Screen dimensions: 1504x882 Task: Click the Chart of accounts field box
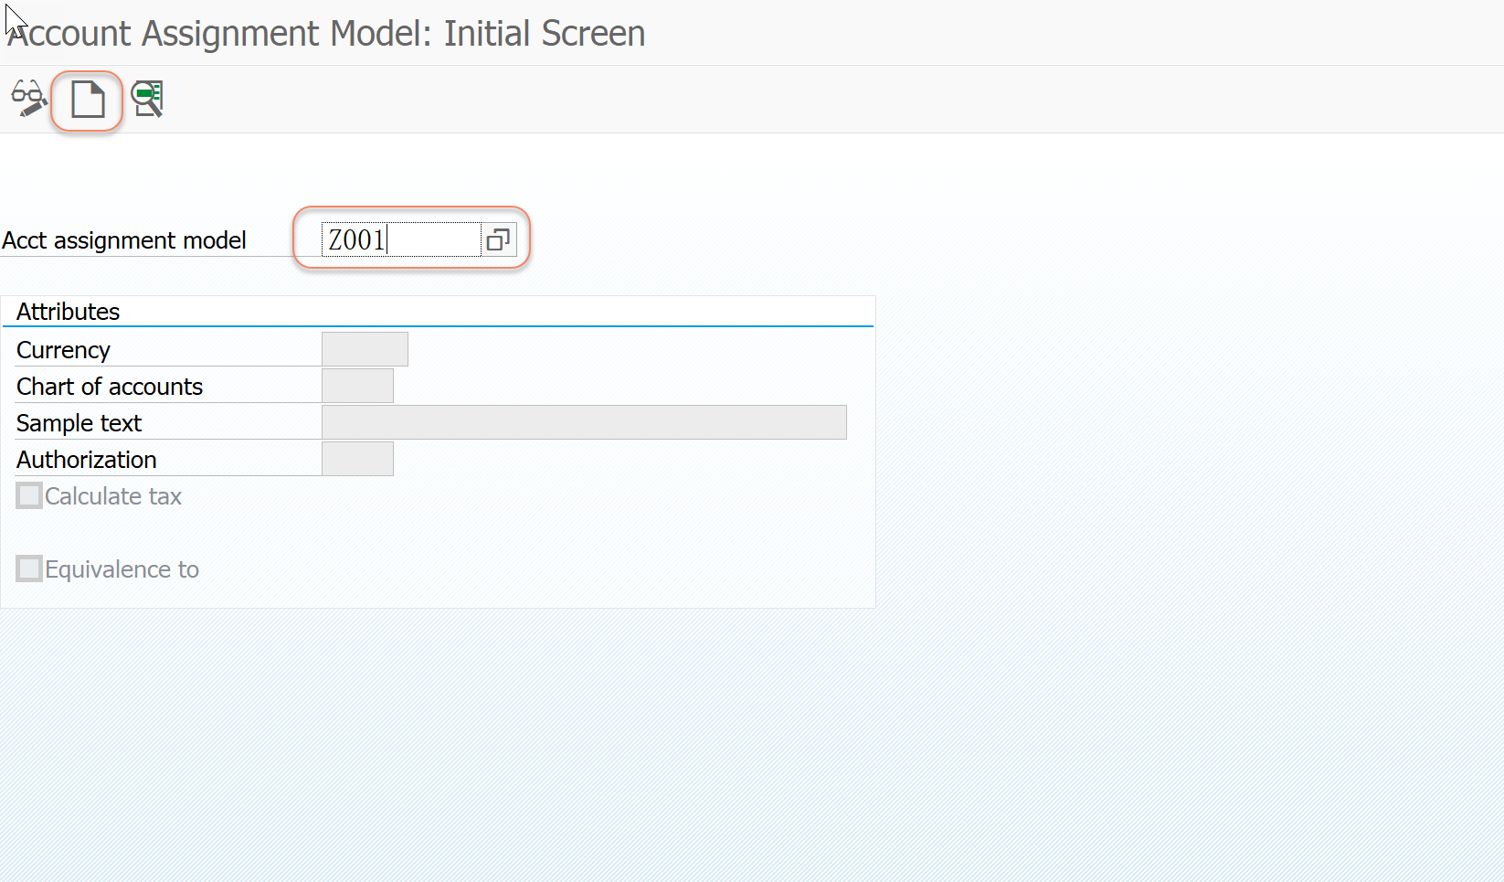(357, 386)
